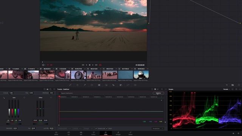Image resolution: width=242 pixels, height=136 pixels.
Task: Click the tracker graph red playhead
Action: click(x=59, y=97)
